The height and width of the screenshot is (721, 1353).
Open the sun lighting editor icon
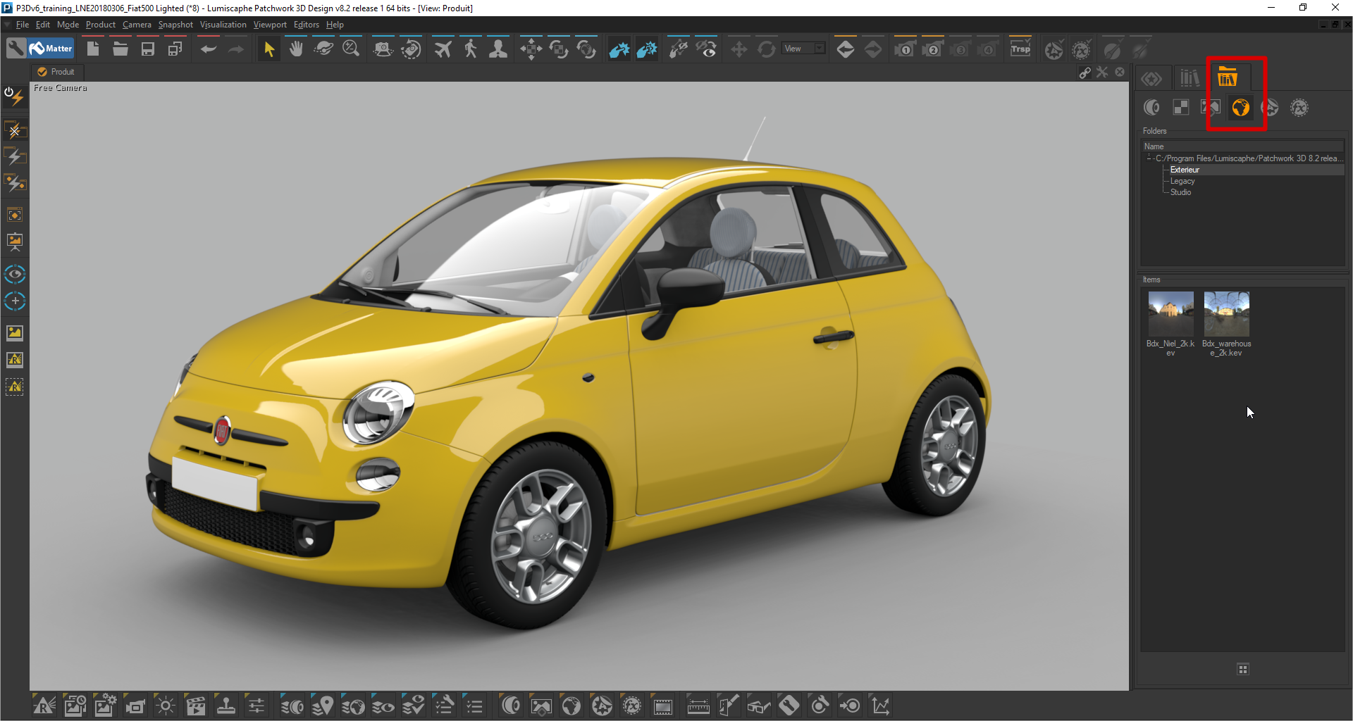point(166,706)
